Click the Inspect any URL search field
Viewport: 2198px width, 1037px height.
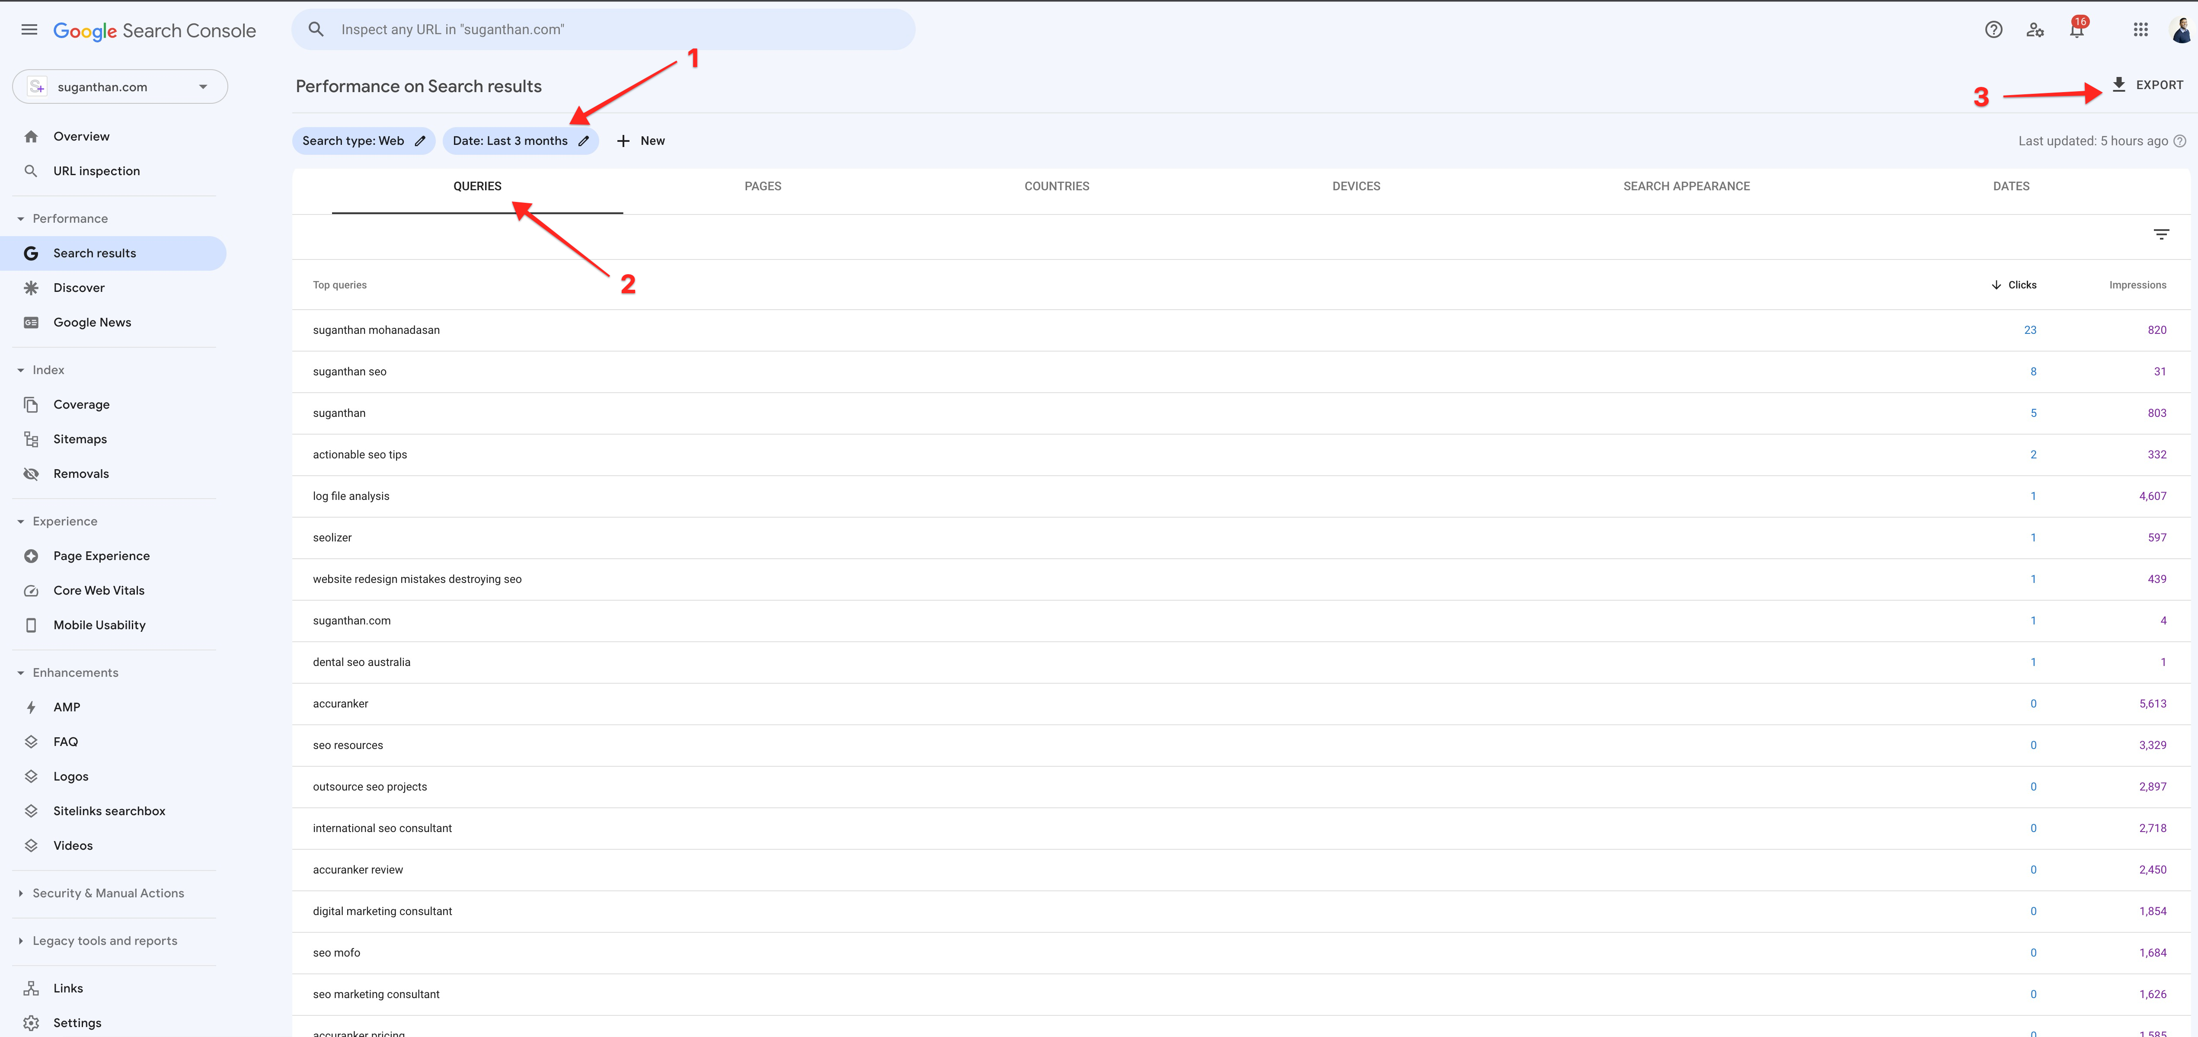603,30
